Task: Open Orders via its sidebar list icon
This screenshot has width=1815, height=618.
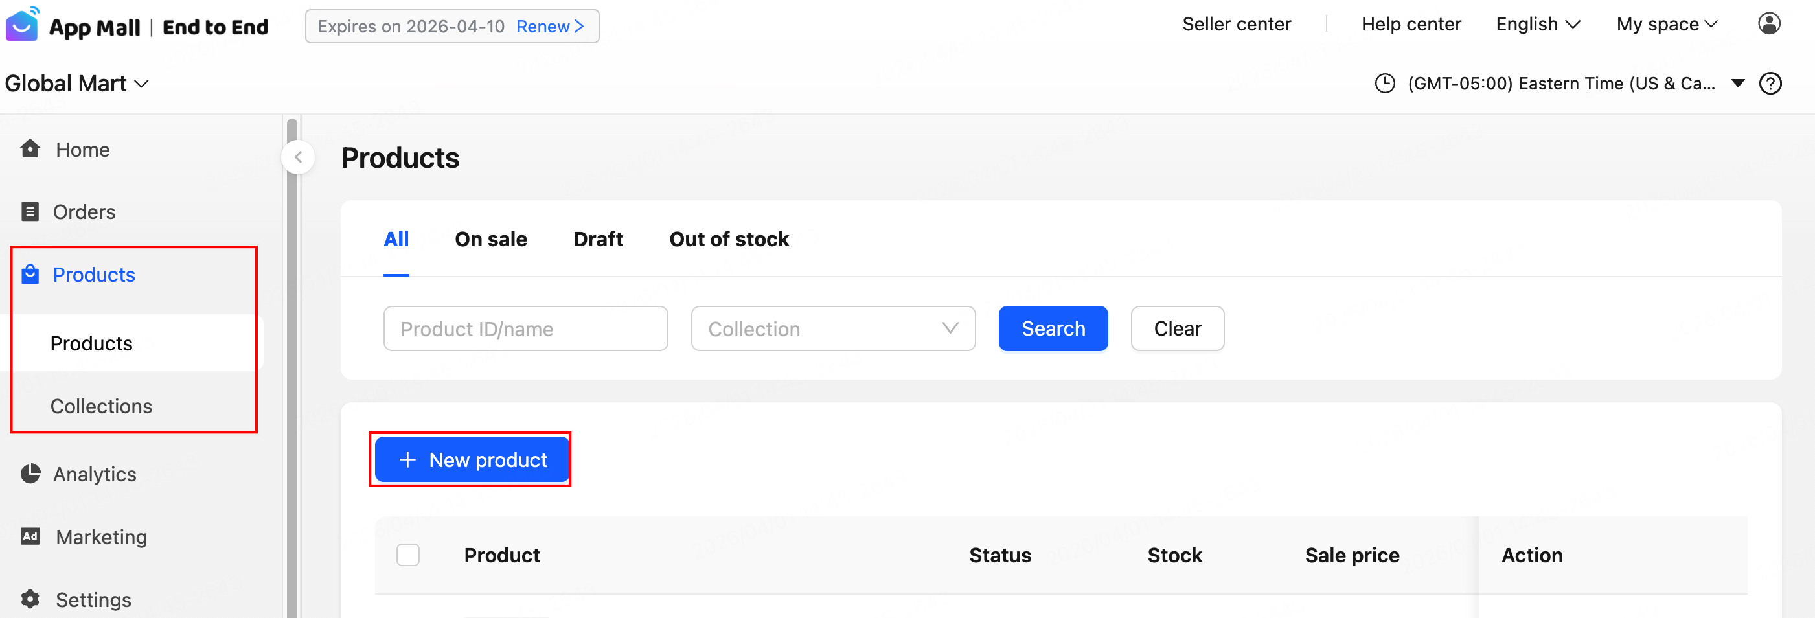Action: (30, 211)
